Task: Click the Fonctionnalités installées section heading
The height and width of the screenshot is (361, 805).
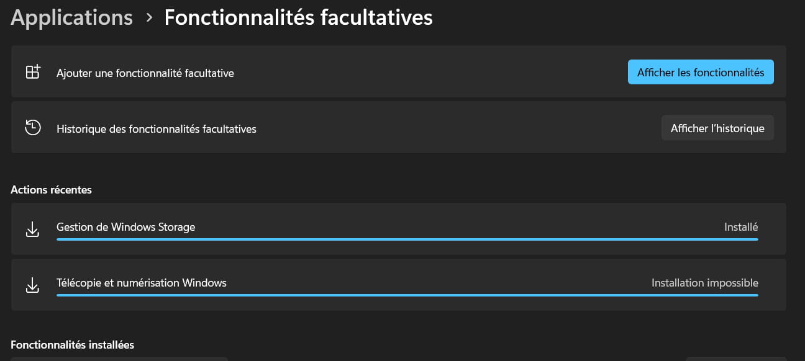Action: click(72, 344)
